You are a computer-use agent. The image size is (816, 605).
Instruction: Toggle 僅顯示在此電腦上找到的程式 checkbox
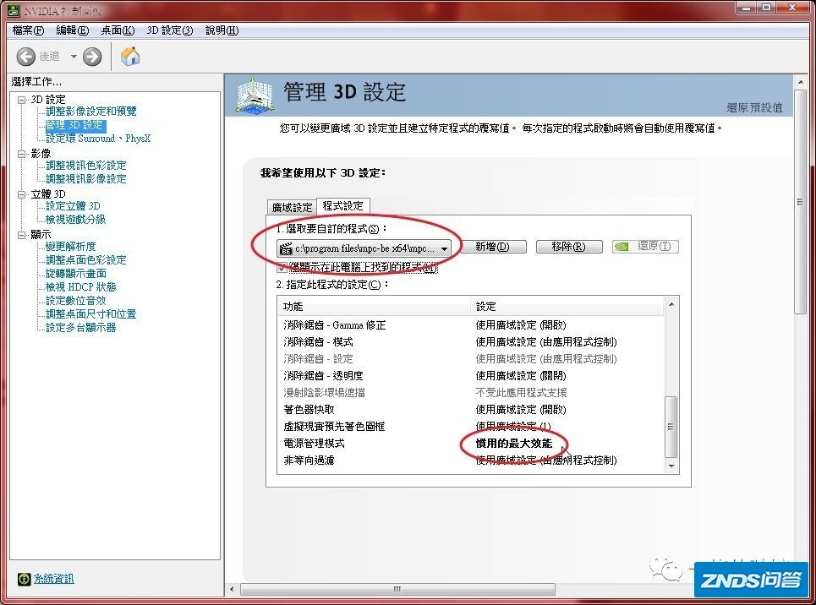[x=282, y=267]
